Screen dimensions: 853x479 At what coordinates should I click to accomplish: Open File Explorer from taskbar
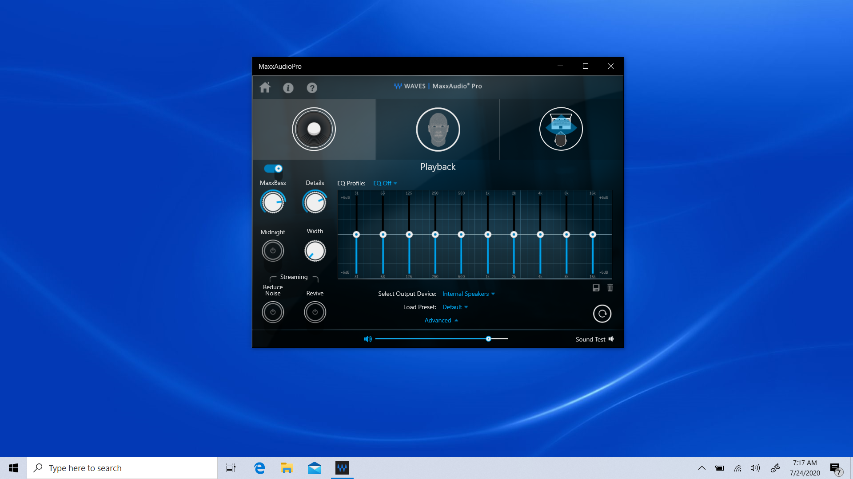[x=287, y=468]
